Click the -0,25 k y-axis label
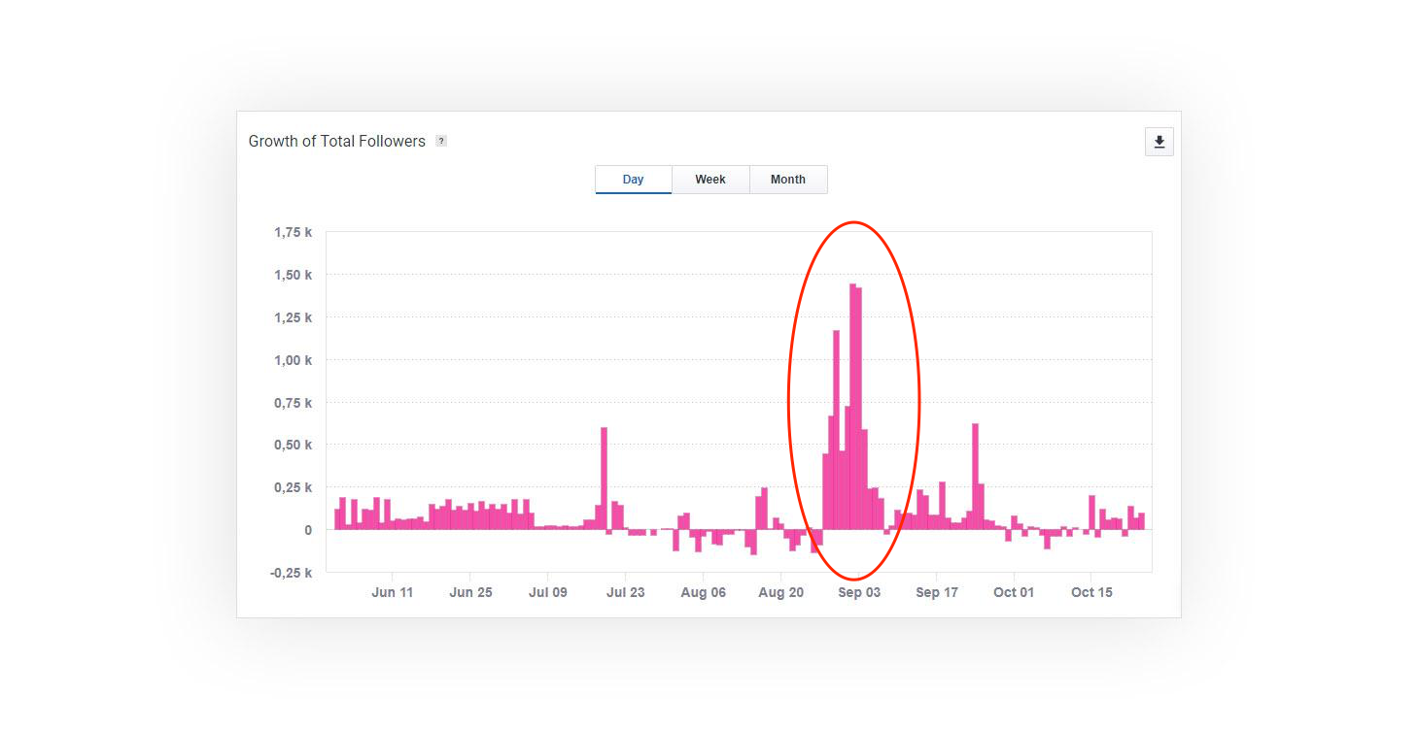1419x730 pixels. (x=291, y=573)
